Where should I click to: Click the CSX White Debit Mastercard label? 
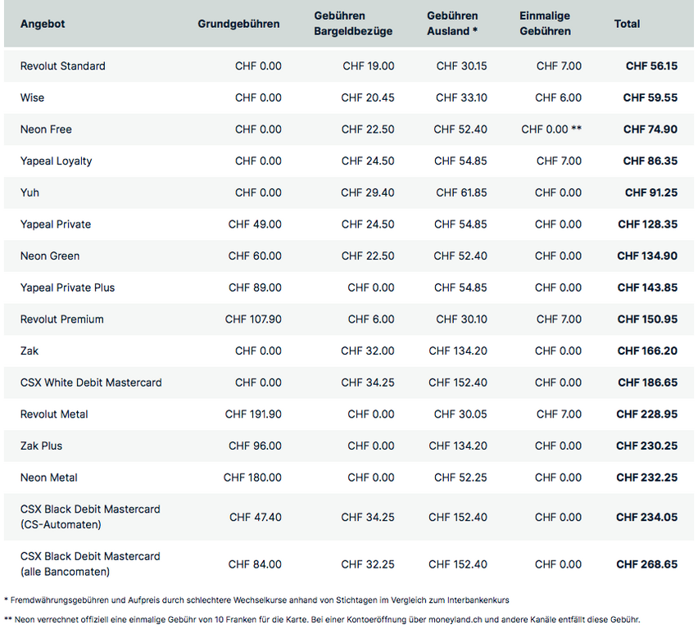[x=91, y=382]
